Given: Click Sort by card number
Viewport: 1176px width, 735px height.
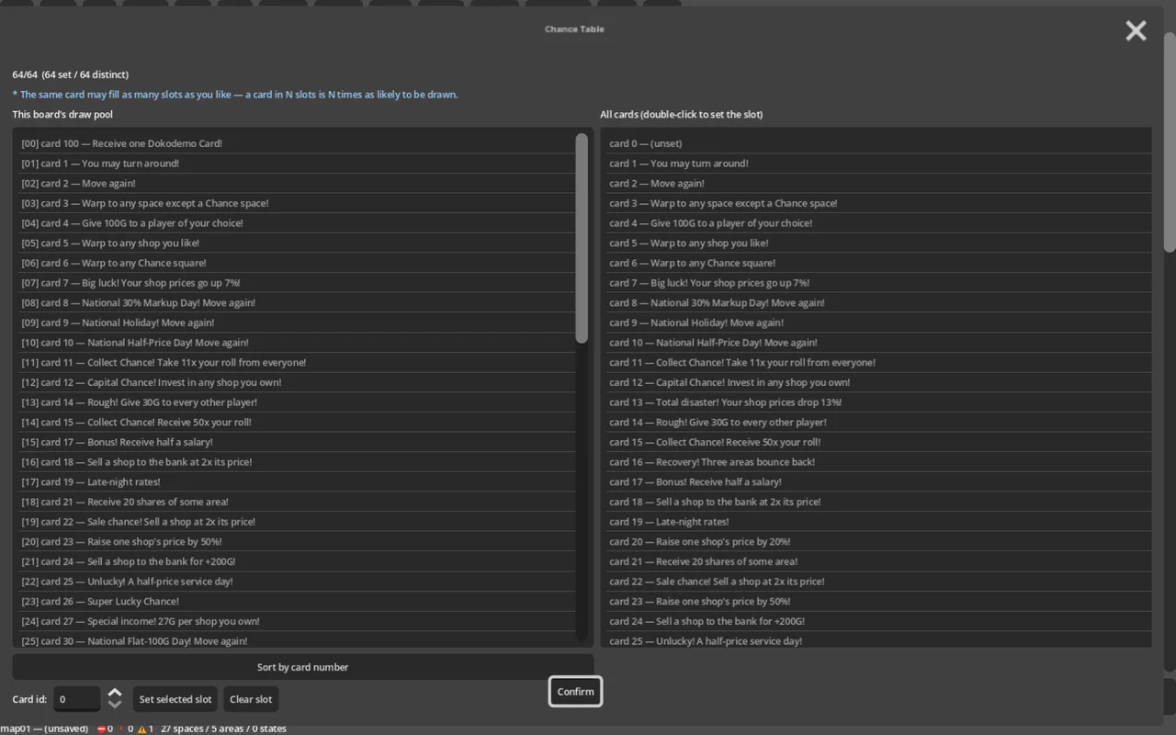Looking at the screenshot, I should (302, 667).
